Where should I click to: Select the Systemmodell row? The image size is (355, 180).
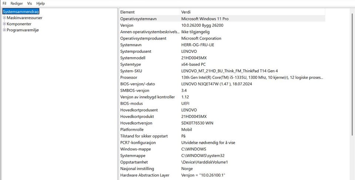222,58
